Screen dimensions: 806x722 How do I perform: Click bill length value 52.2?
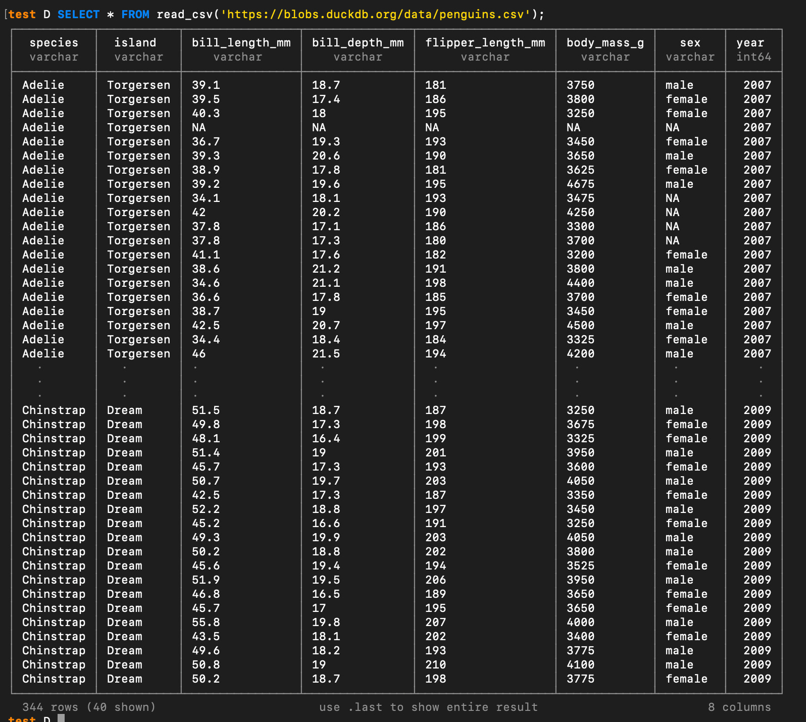pos(206,509)
